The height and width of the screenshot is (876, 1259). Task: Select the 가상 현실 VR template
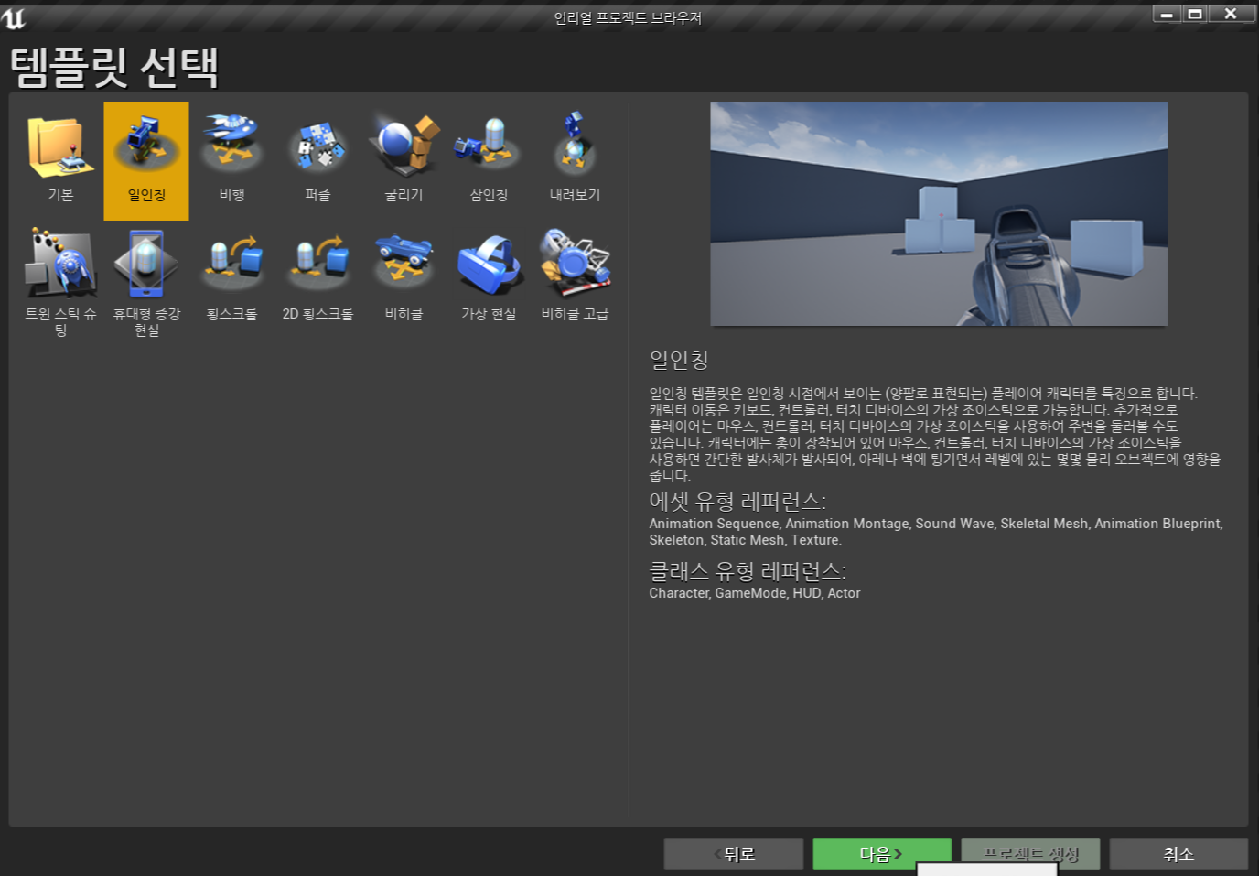(489, 282)
